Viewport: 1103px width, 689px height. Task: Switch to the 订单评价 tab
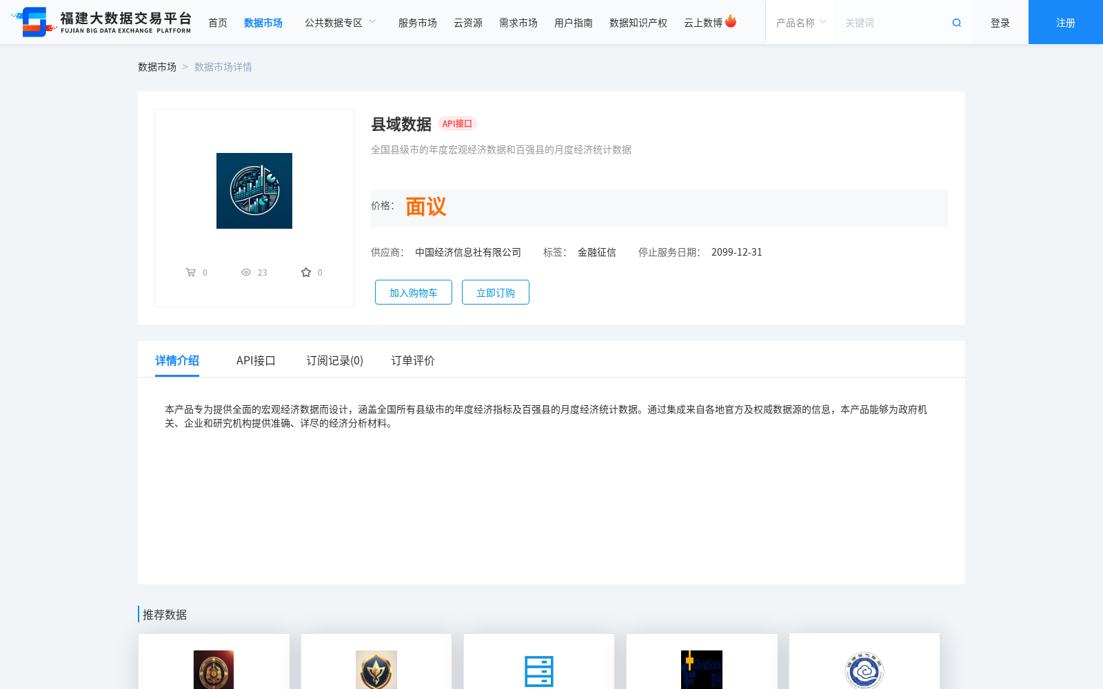click(413, 360)
